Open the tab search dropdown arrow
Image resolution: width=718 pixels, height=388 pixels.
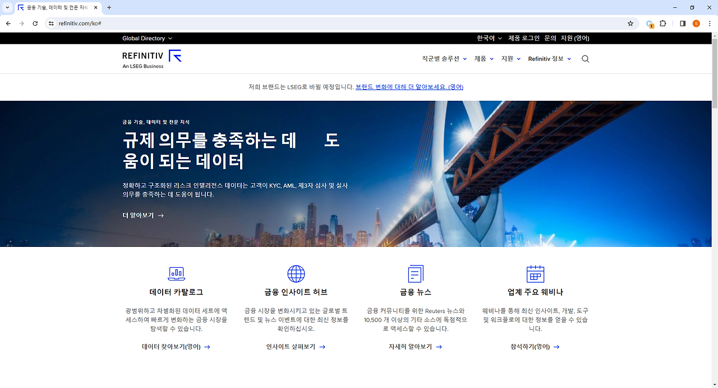[7, 8]
